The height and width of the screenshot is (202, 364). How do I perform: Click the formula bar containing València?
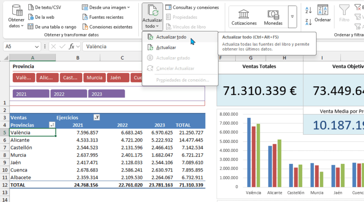point(112,46)
